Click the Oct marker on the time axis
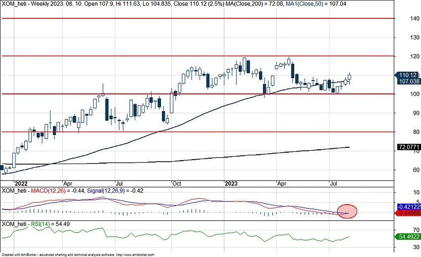The image size is (421, 257). 176,182
